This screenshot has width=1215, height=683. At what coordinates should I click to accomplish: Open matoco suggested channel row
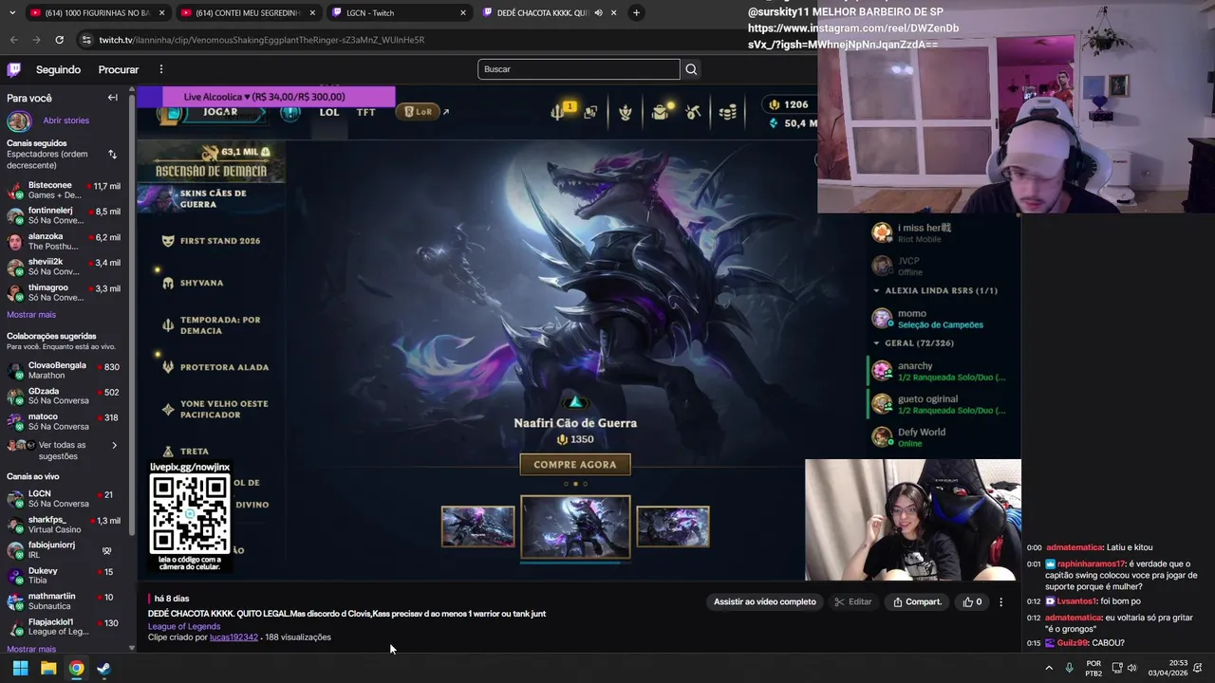65,422
